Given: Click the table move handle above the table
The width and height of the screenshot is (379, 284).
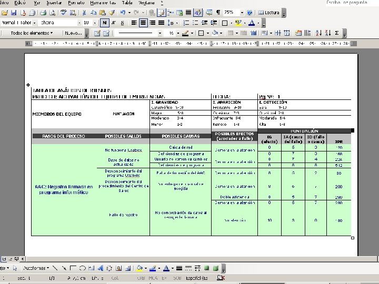Looking at the screenshot, I should coord(28,85).
